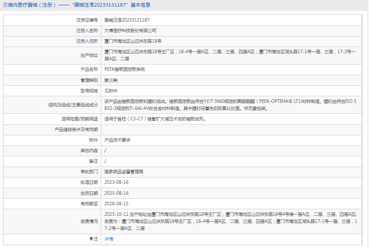Click the 大博医疗科技股份有限公司 registrant name
Viewport: 369px width, 247px height.
tap(130, 30)
